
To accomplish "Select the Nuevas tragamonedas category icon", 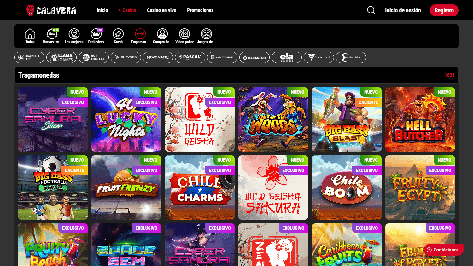I will 52,36.
